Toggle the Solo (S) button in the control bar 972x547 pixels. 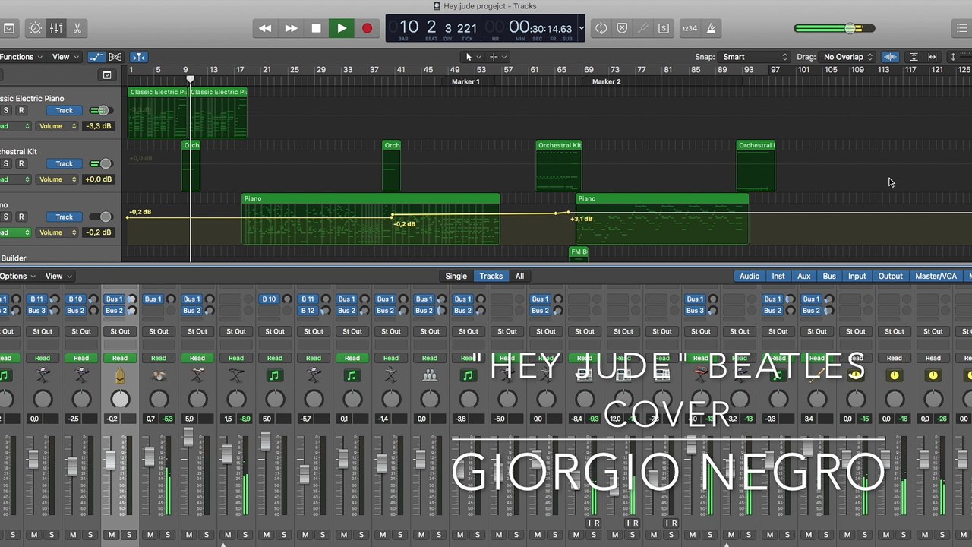[664, 28]
